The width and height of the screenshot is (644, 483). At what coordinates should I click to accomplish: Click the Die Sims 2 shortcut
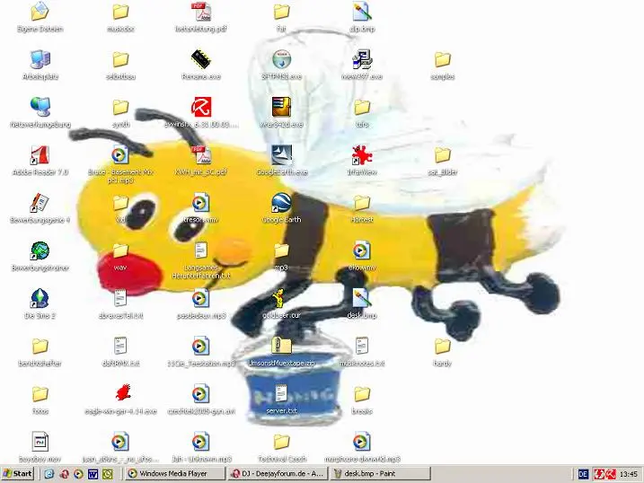pos(40,298)
